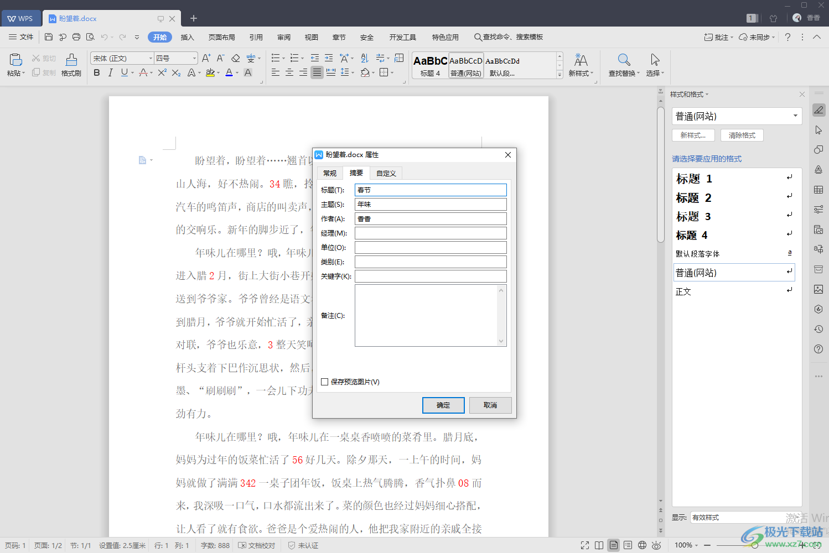Justify paragraph text
829x553 pixels.
[317, 72]
